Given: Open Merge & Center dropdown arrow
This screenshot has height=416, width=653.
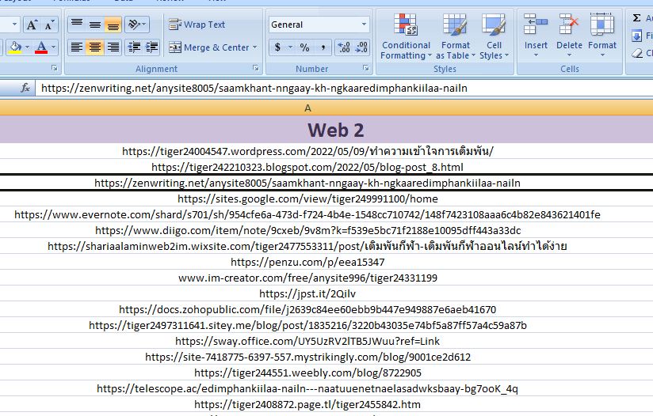Looking at the screenshot, I should pos(255,47).
